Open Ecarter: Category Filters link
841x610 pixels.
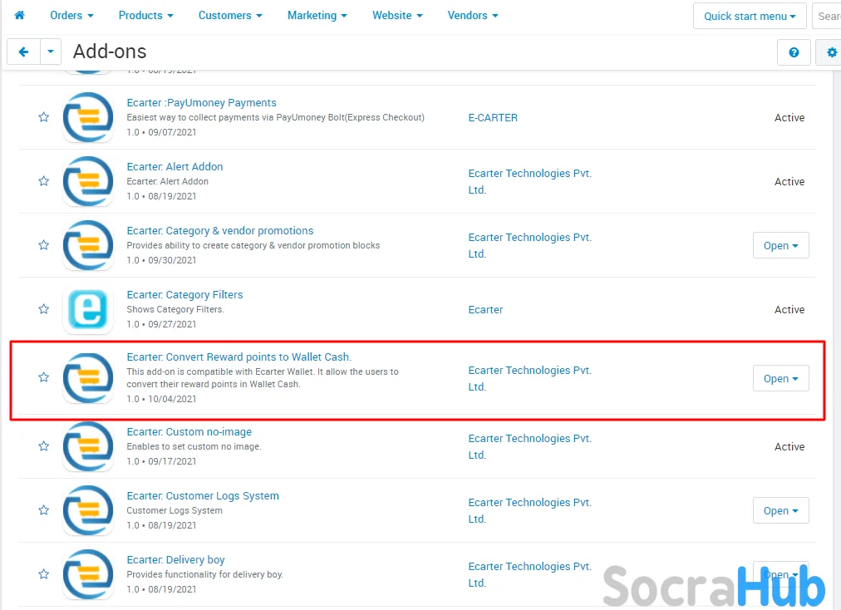click(x=184, y=294)
